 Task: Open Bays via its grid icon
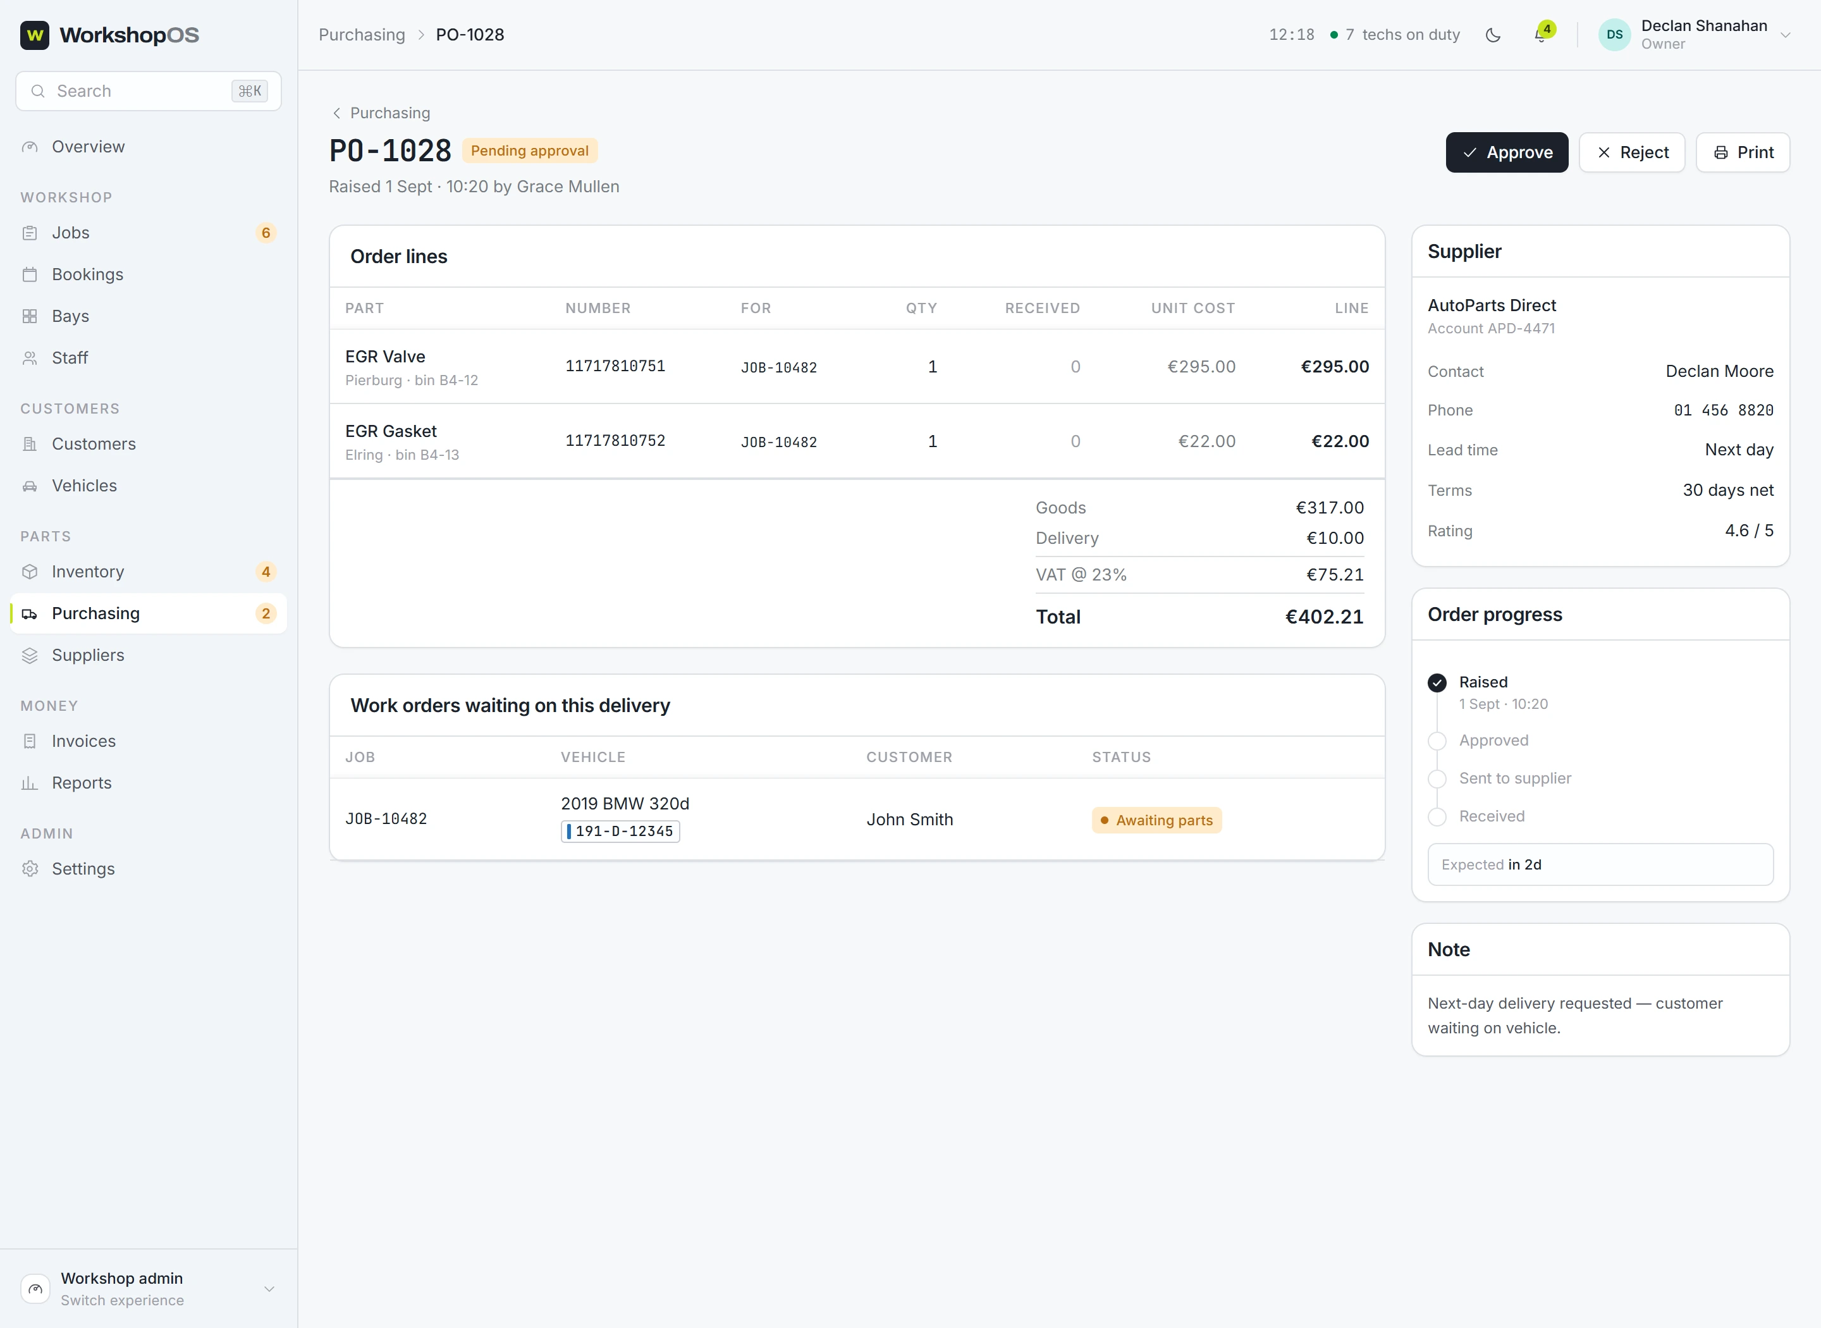[30, 317]
